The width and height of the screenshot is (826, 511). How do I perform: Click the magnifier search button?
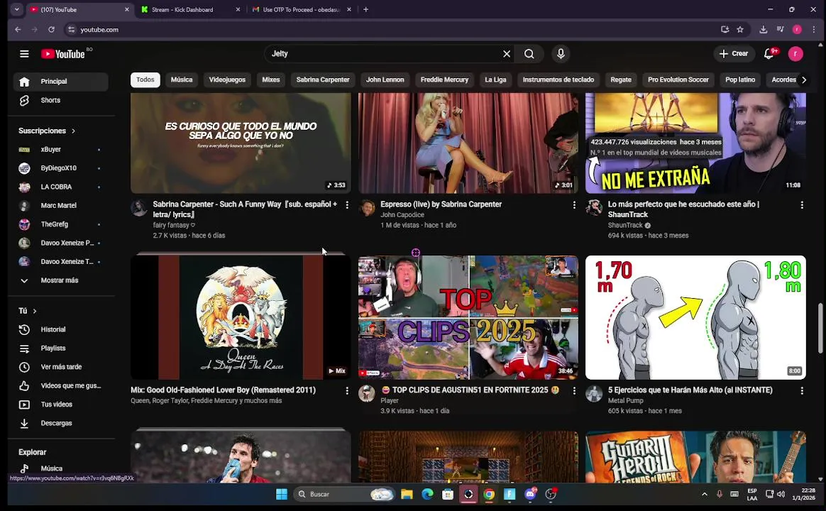tap(529, 54)
